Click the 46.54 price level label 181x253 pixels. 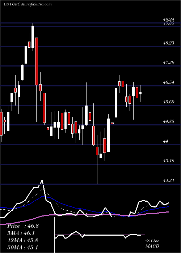tap(169, 82)
